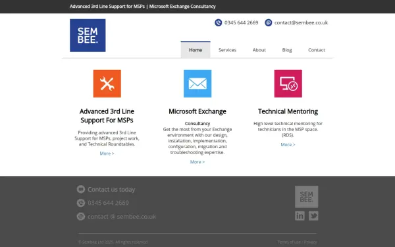Viewport: 395px width, 247px height.
Task: Click footer phone number 0345 644 2669
Action: point(108,203)
